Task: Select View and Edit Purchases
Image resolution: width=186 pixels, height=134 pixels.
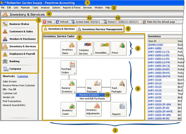Action: click(x=92, y=98)
